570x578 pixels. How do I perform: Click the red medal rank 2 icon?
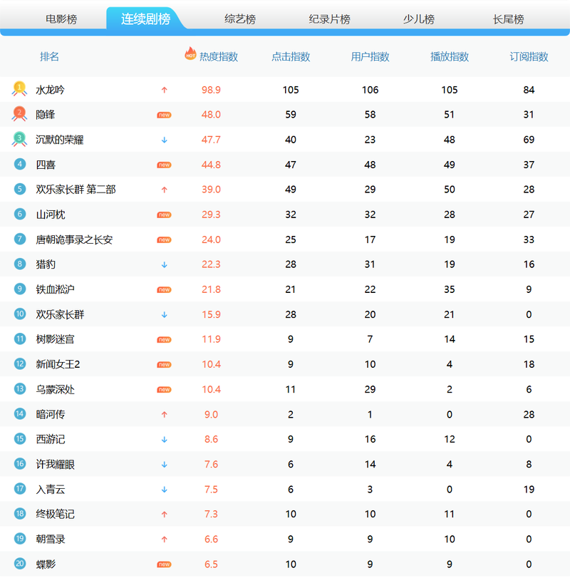(19, 114)
